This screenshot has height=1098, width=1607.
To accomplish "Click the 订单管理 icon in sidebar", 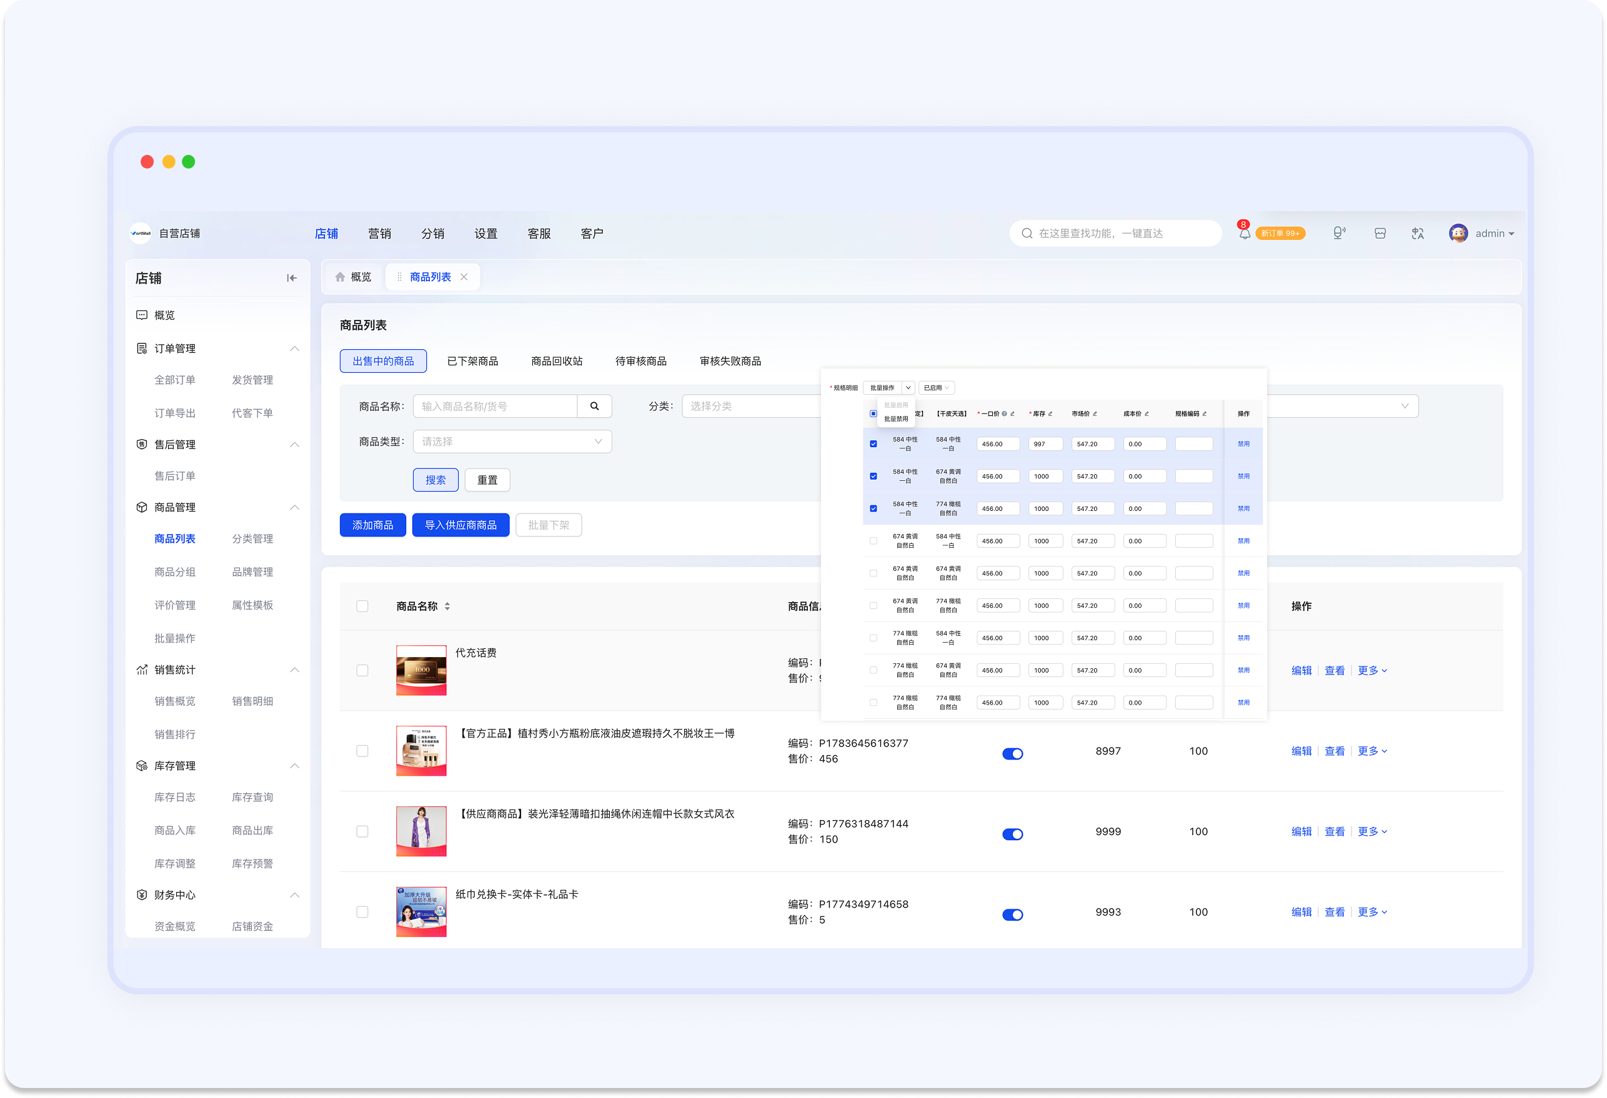I will (142, 349).
